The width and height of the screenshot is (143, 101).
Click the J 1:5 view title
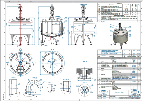click(x=85, y=83)
